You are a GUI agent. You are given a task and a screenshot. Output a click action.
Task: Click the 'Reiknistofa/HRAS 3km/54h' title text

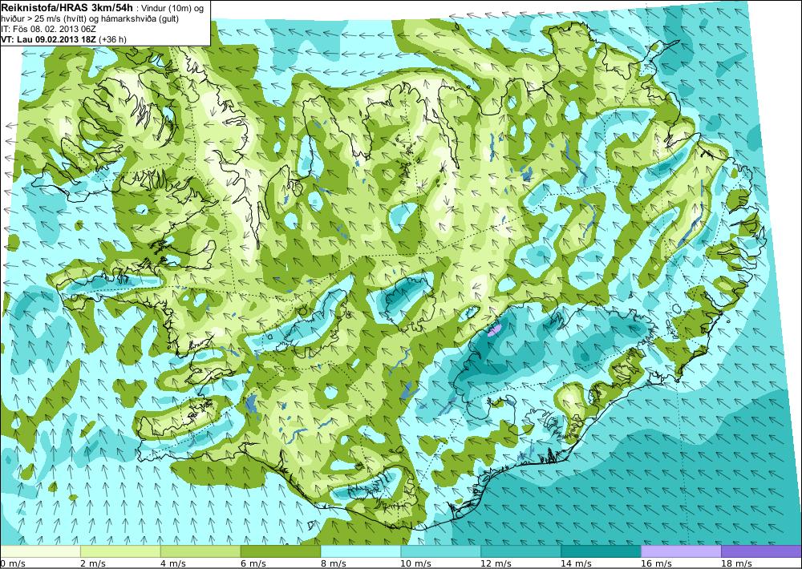(67, 6)
